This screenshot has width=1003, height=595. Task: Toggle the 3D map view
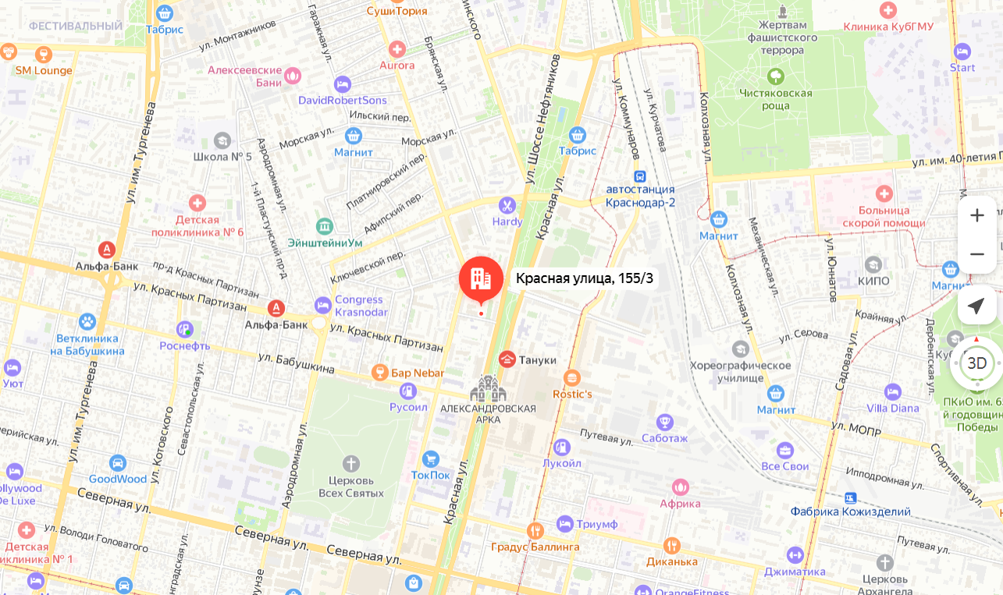pos(976,363)
